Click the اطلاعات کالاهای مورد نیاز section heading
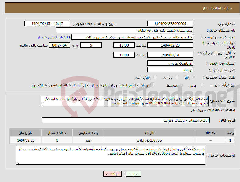This screenshot has width=240, height=182. pos(213,110)
